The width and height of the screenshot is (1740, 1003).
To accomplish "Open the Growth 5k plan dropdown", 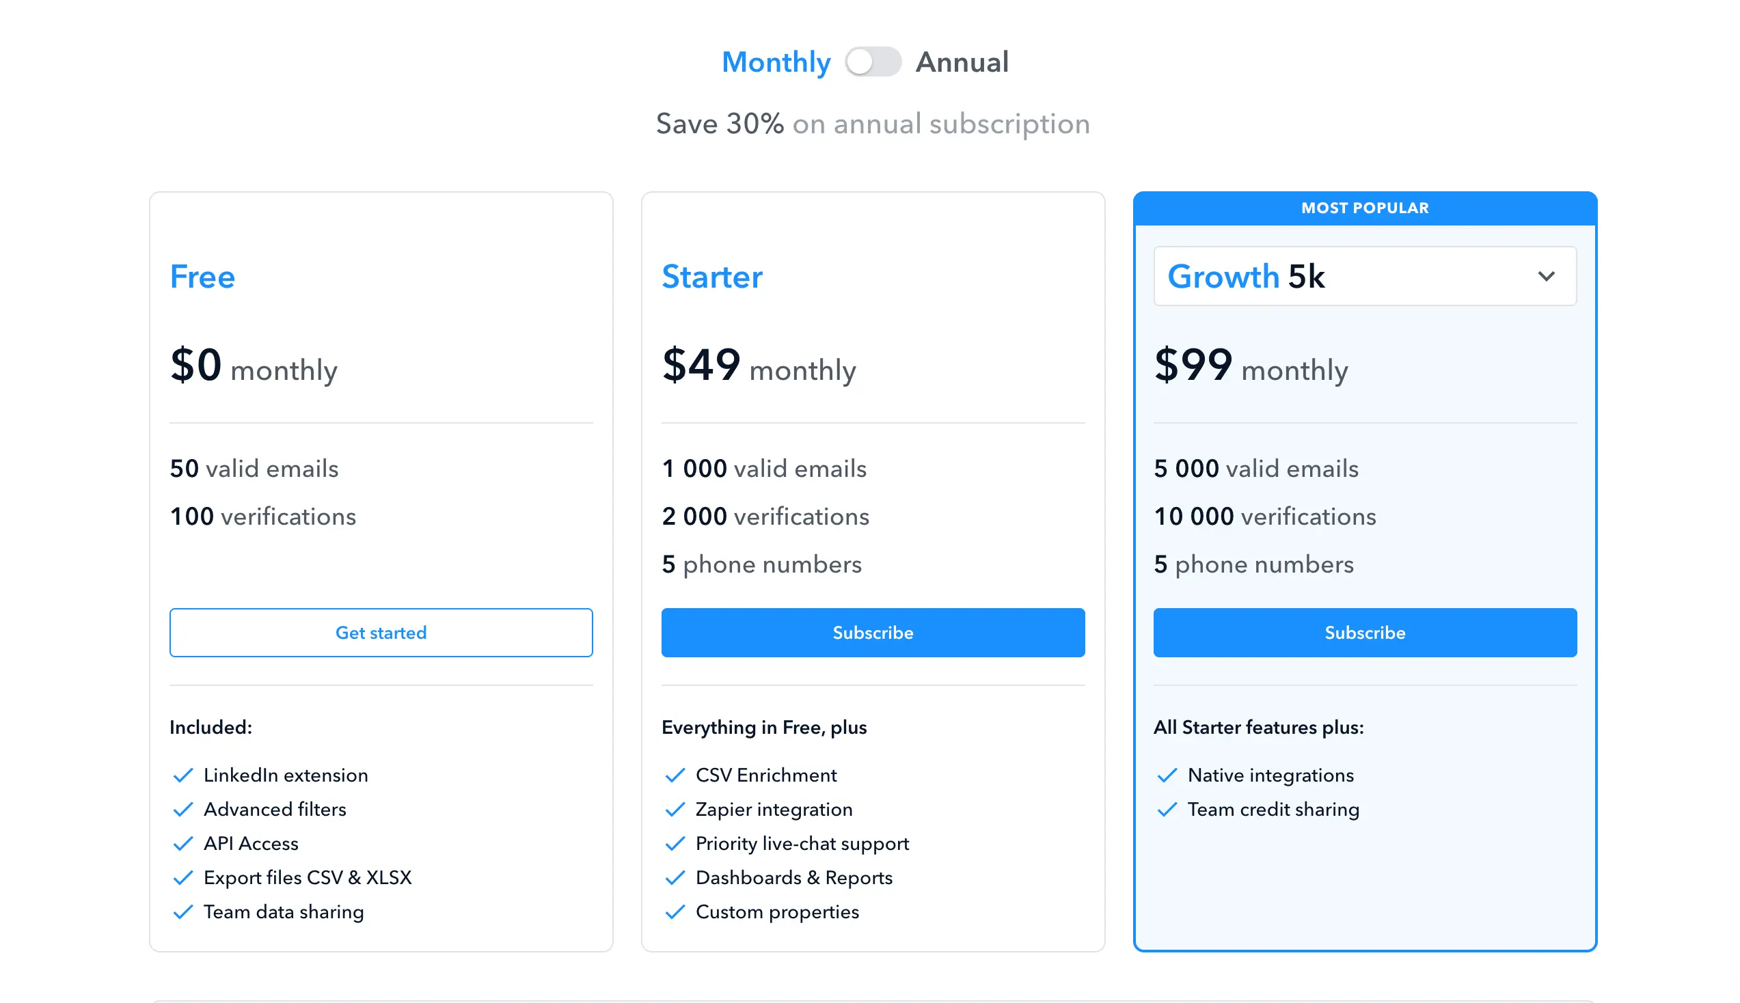I will [1364, 276].
